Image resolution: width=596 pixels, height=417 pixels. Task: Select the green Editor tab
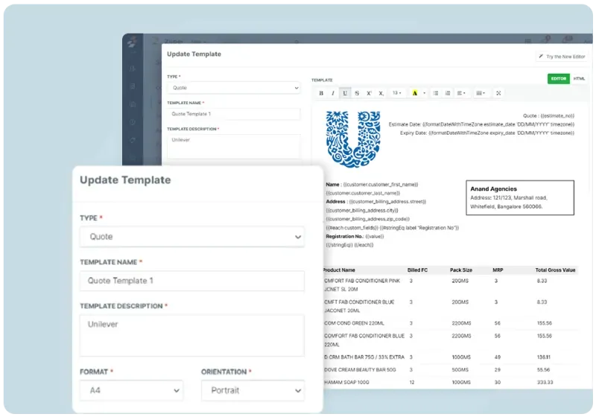(558, 78)
